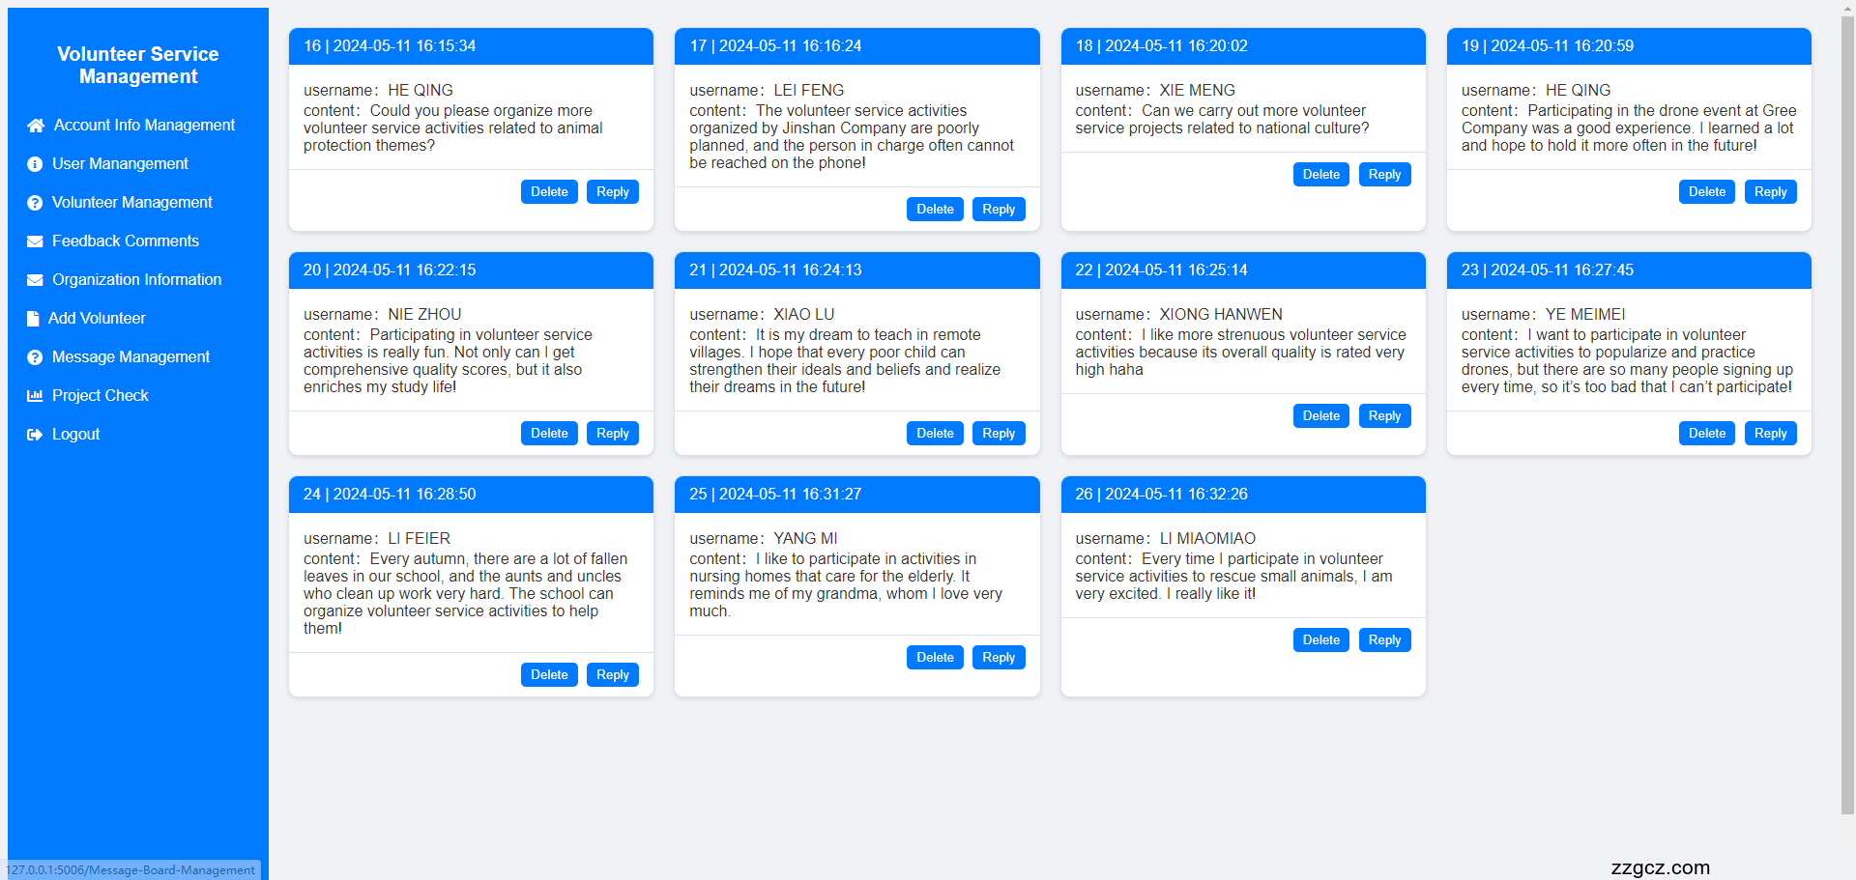Reply to XIE MENG's message 18
This screenshot has width=1856, height=880.
pyautogui.click(x=1384, y=175)
